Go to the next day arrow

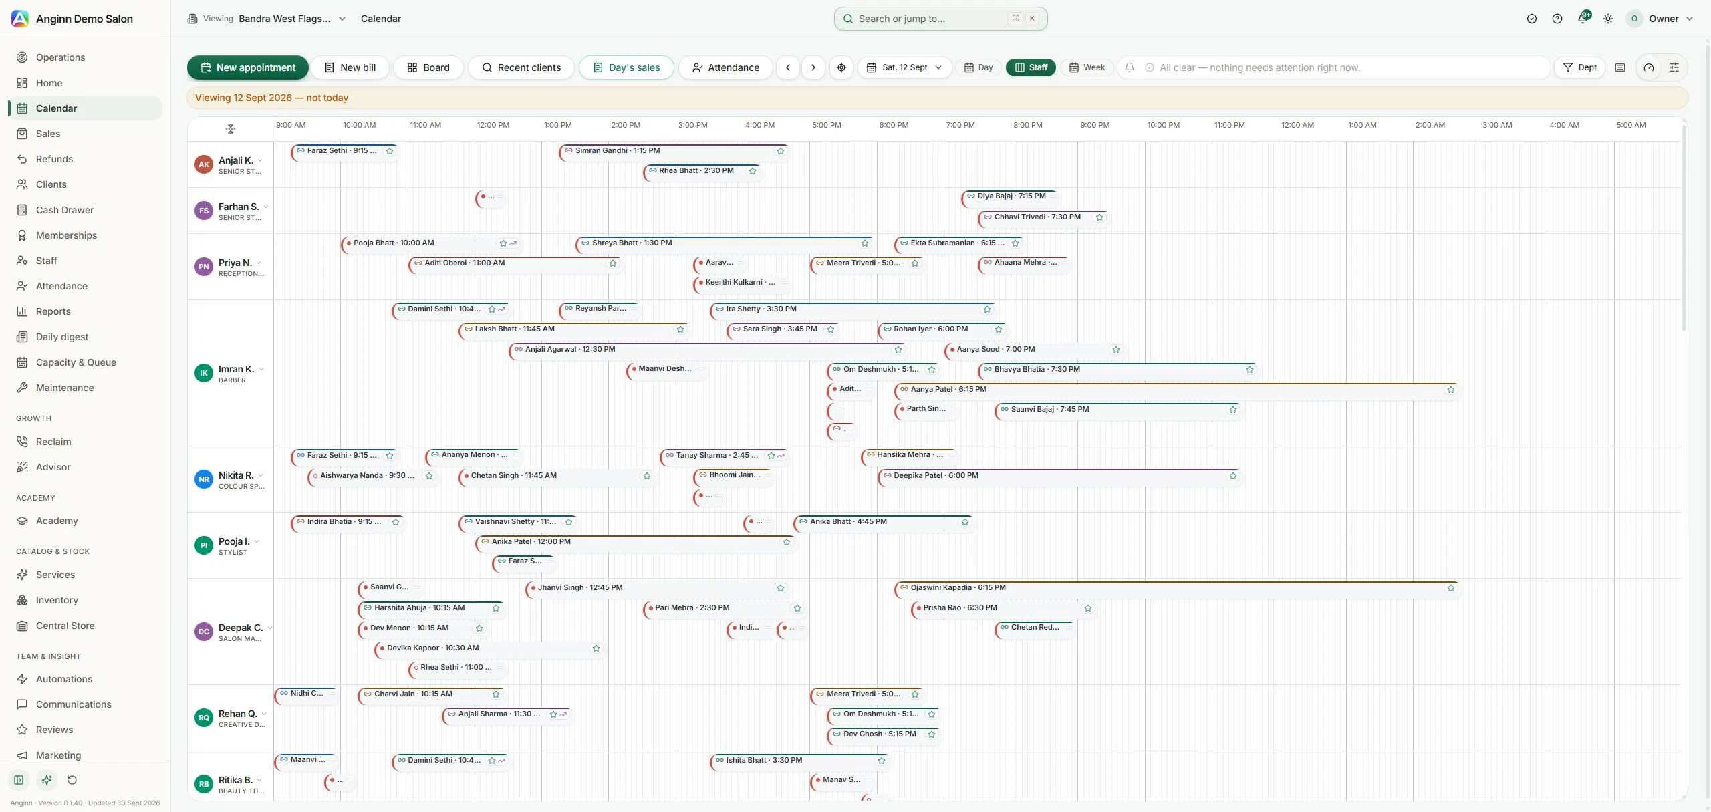point(813,67)
